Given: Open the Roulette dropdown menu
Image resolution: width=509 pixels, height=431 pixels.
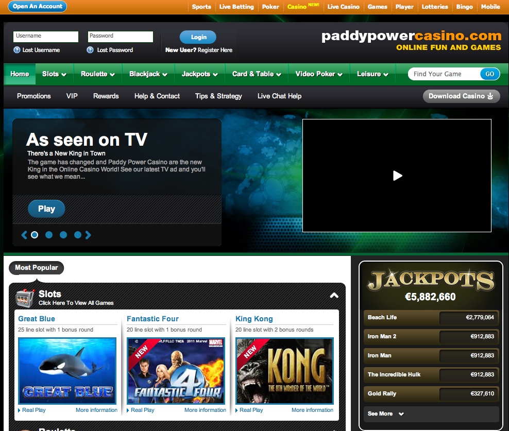Looking at the screenshot, I should tap(98, 74).
